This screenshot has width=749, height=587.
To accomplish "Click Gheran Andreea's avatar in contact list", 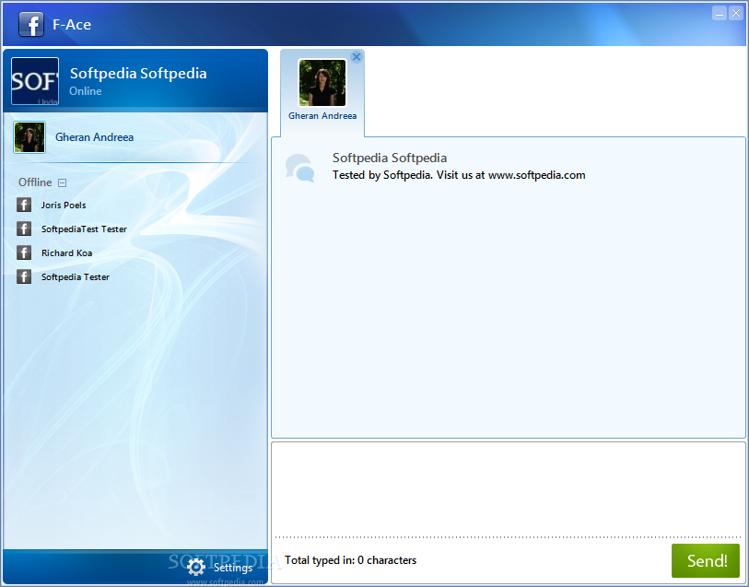I will [29, 137].
